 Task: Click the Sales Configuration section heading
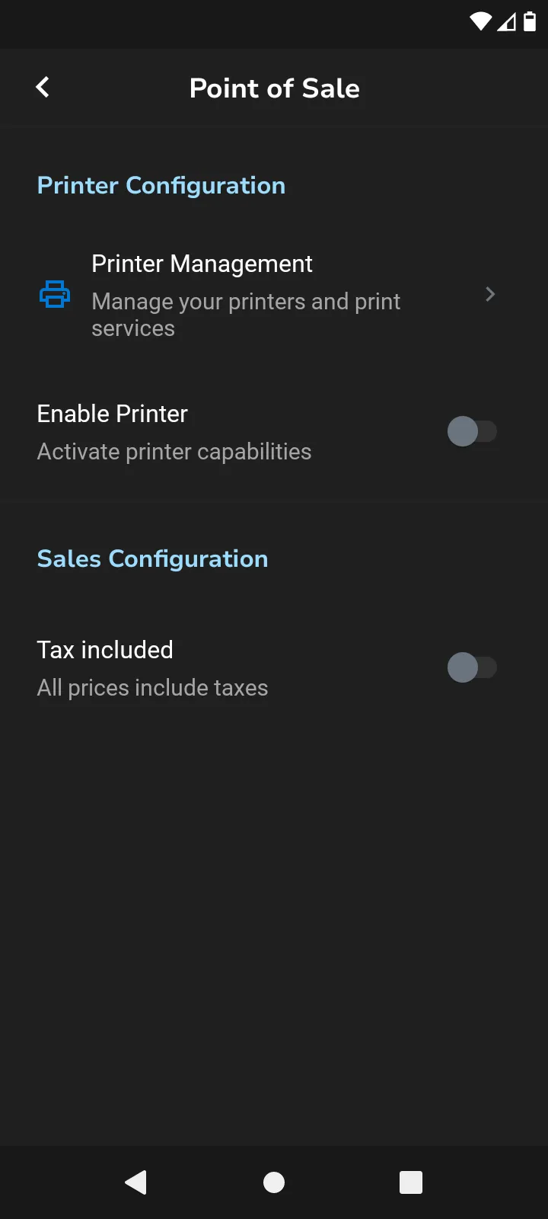152,558
